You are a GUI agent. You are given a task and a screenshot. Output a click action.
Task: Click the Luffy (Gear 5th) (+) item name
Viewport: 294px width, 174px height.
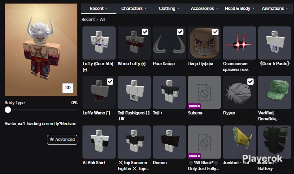98,67
